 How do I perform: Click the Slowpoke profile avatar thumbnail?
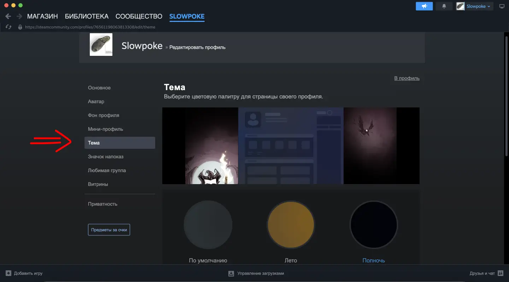click(101, 45)
